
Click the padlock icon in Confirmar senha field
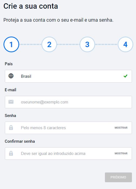pos(11,153)
